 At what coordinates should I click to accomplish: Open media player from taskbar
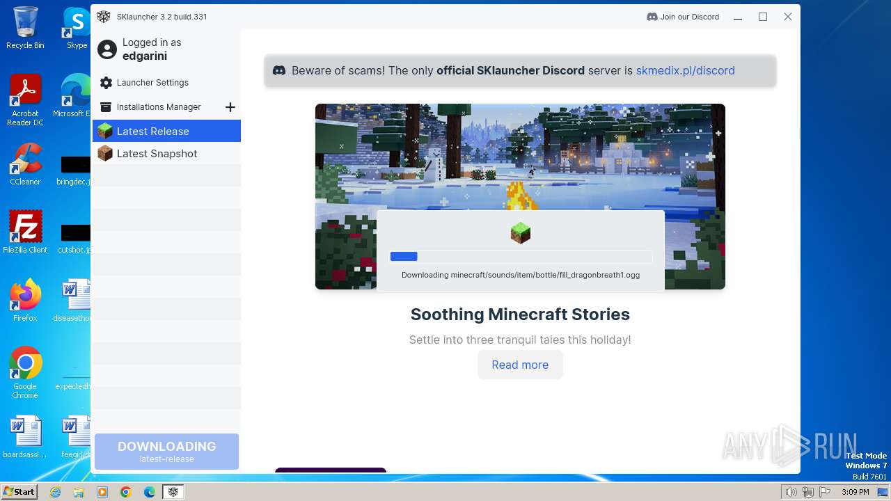[102, 492]
